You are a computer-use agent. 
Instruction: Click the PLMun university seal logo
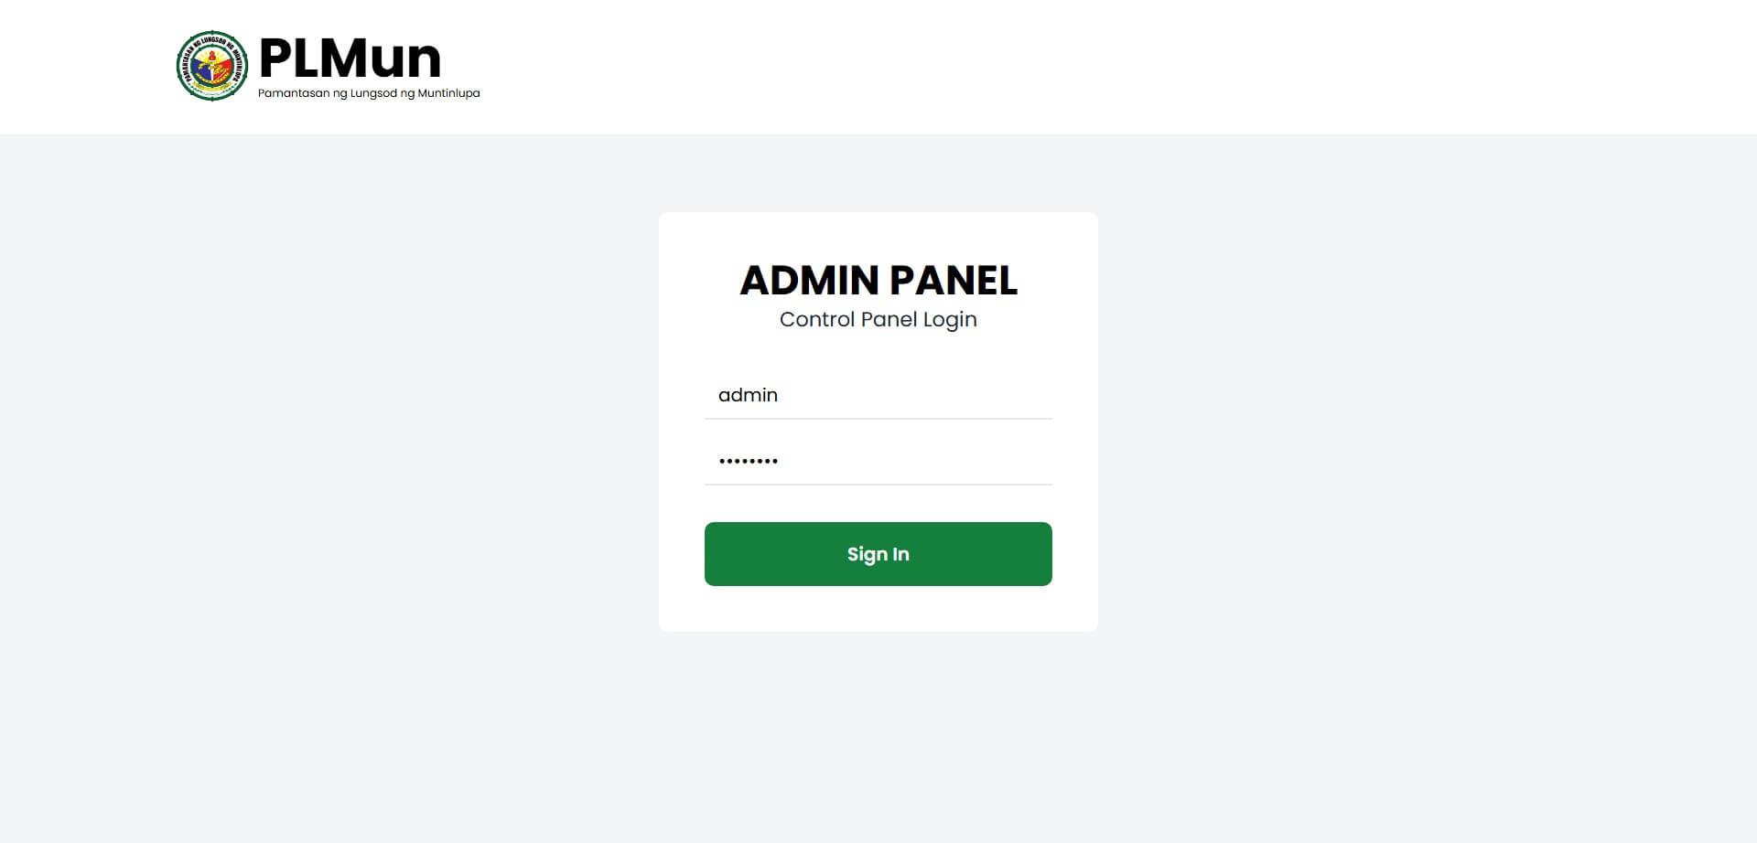pyautogui.click(x=211, y=66)
